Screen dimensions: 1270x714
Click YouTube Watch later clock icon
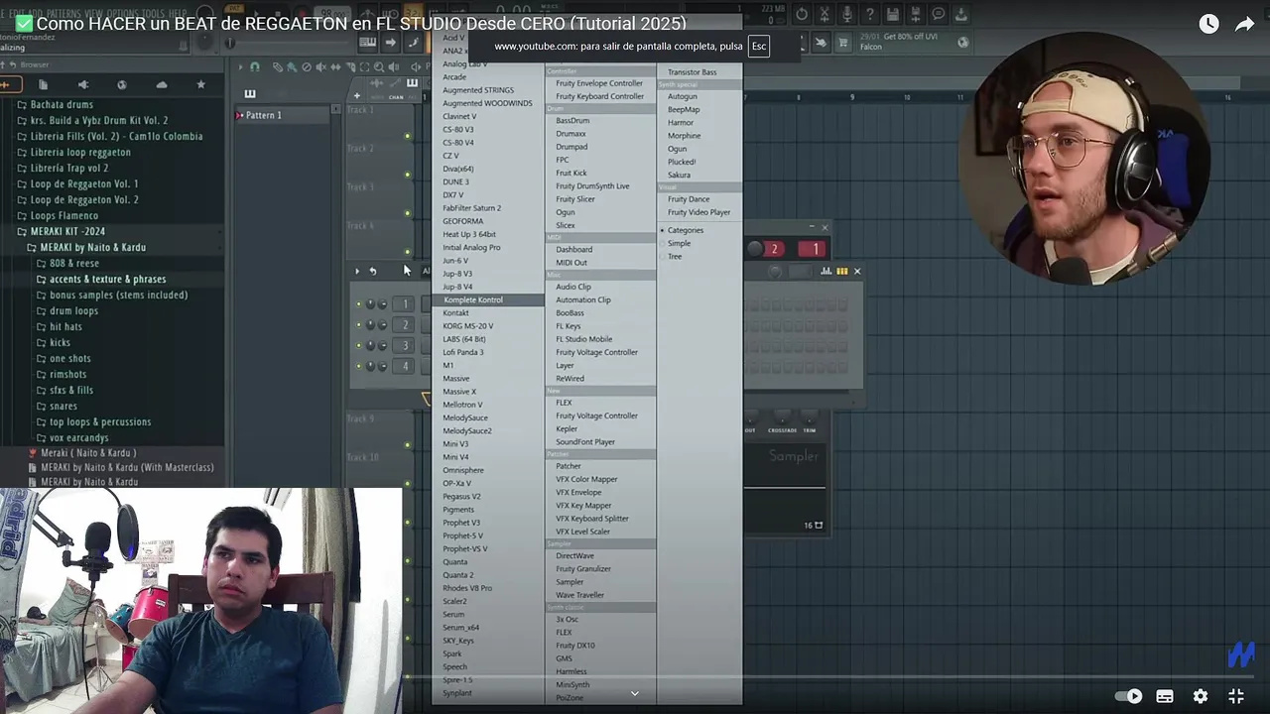point(1208,24)
